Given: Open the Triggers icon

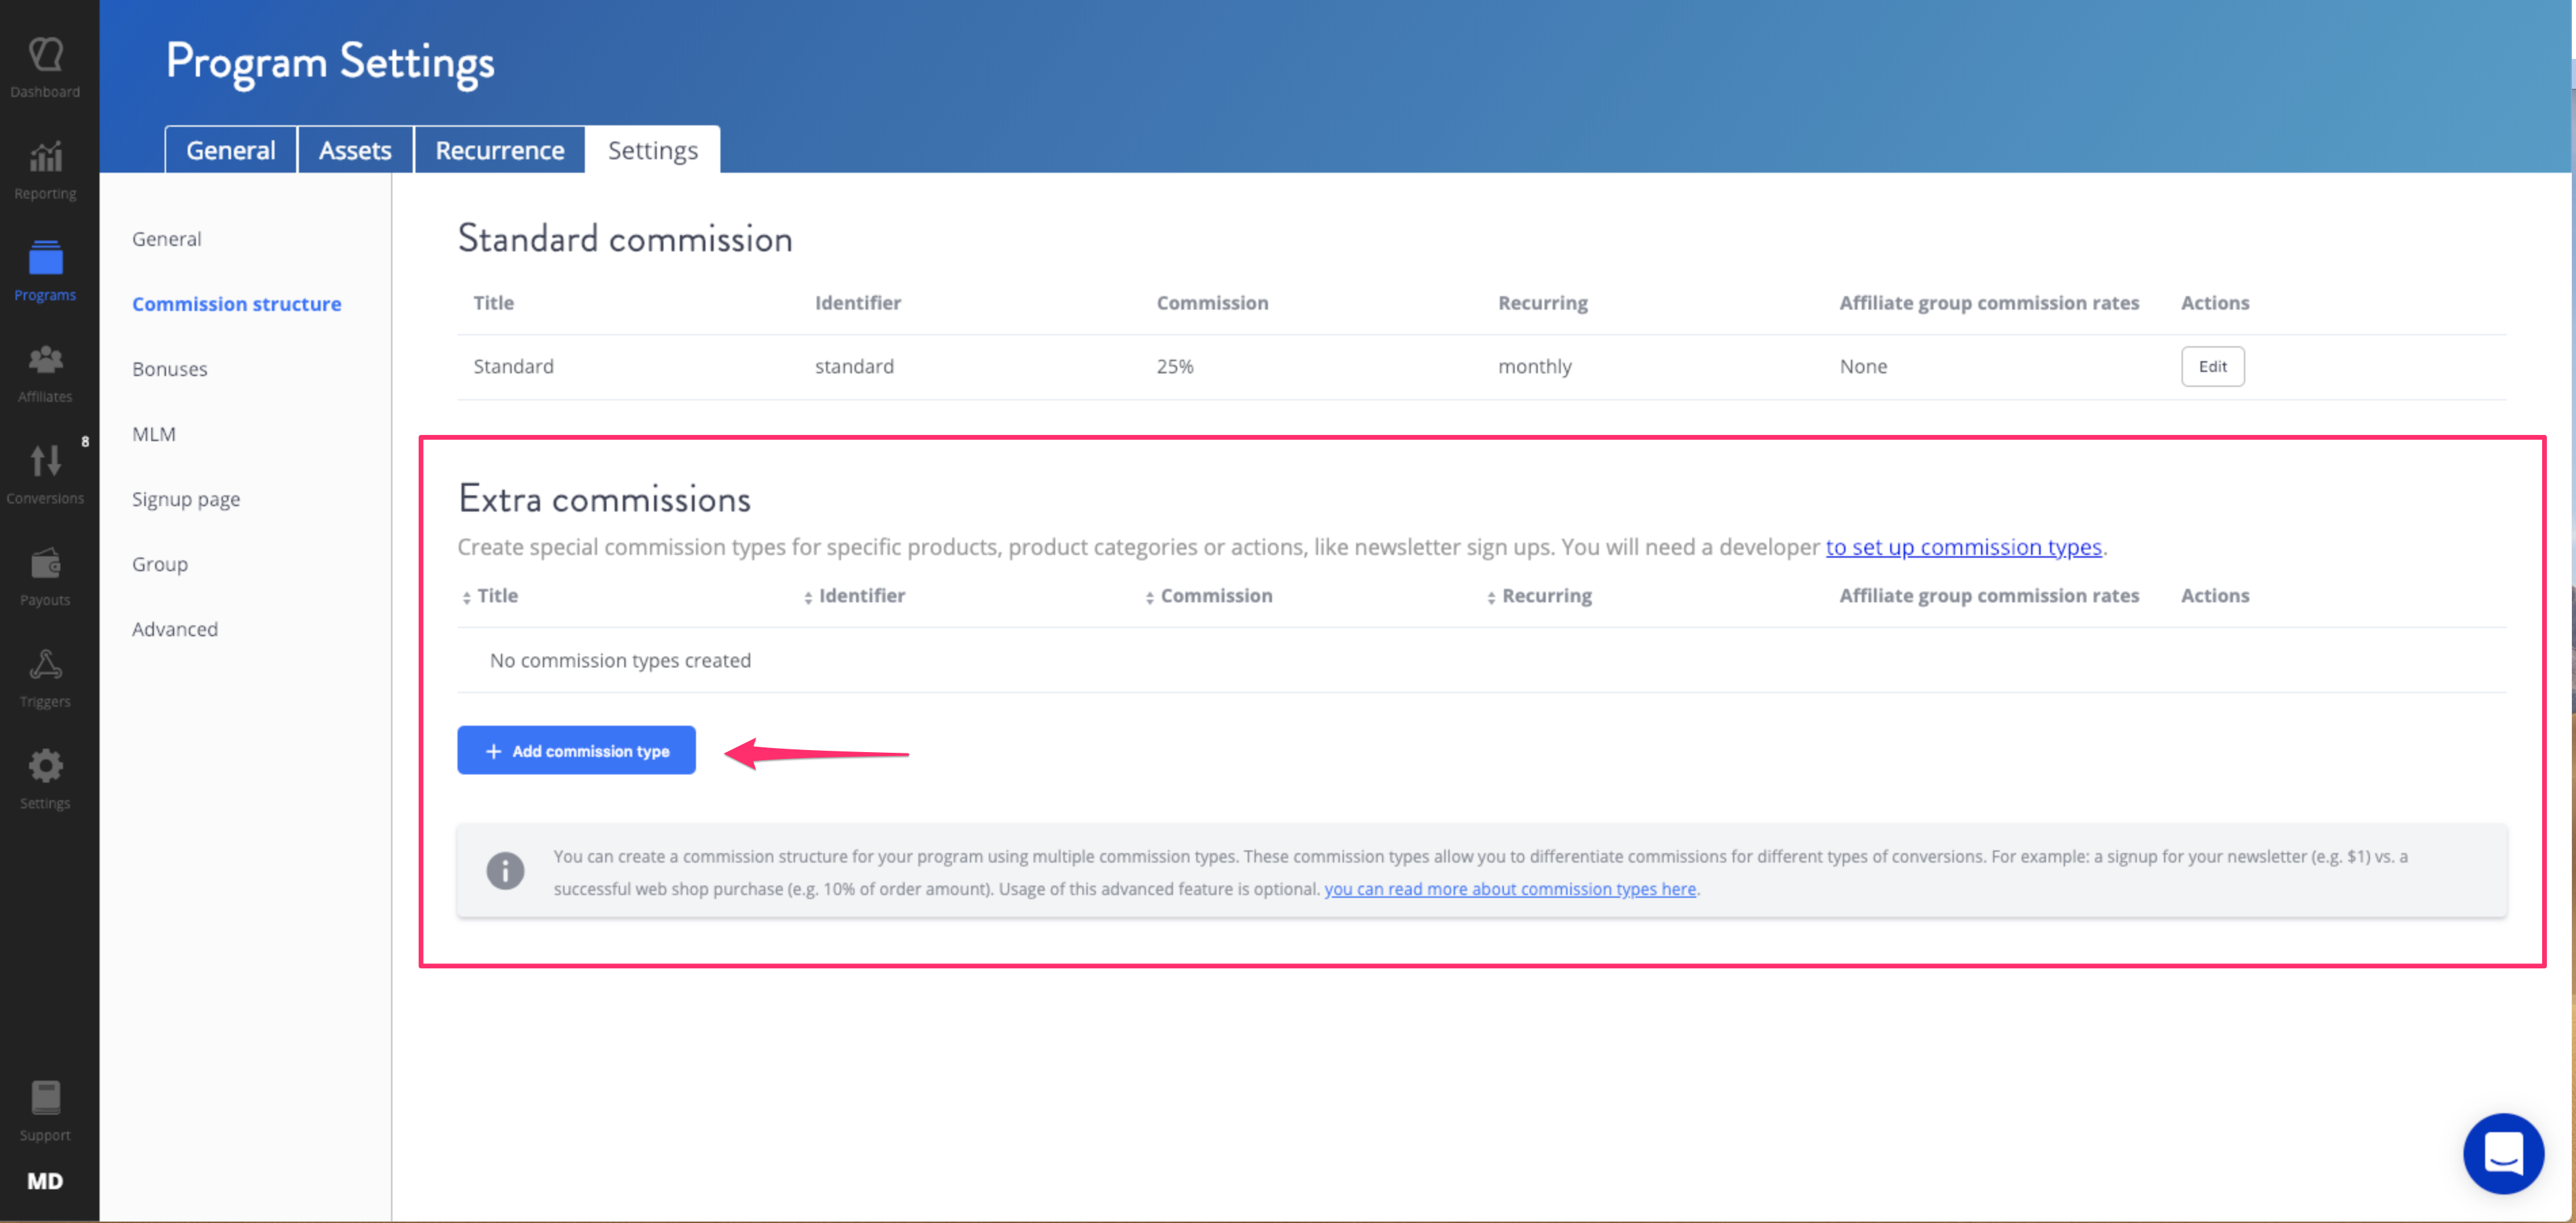Looking at the screenshot, I should click(x=45, y=666).
